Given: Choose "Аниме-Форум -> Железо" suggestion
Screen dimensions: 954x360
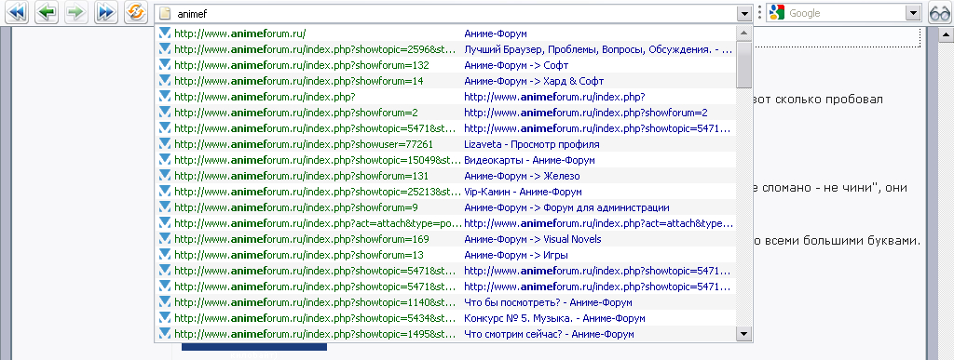Looking at the screenshot, I should [445, 176].
